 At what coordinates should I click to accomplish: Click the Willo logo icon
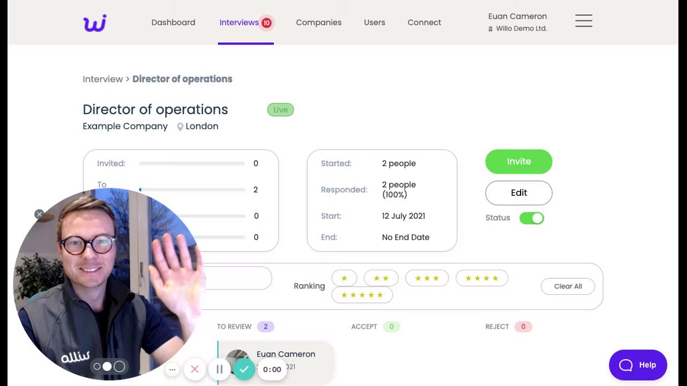(x=95, y=23)
